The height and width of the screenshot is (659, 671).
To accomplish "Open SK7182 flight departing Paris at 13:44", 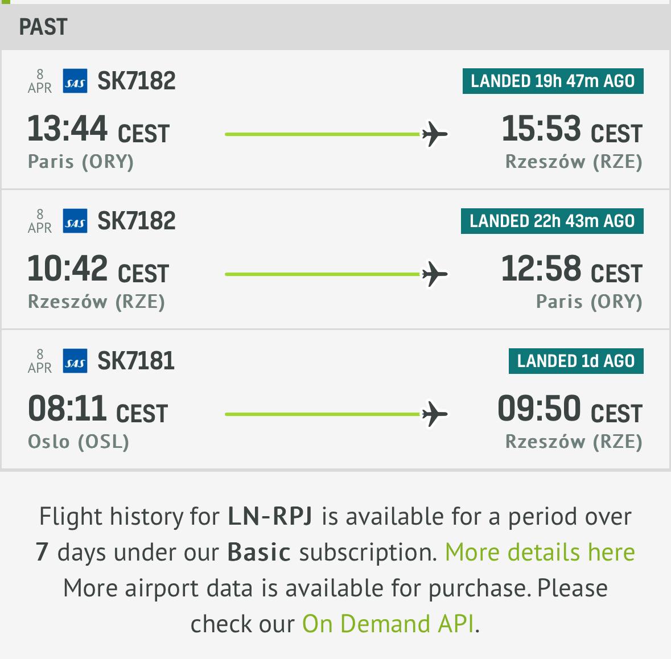I will [x=137, y=81].
